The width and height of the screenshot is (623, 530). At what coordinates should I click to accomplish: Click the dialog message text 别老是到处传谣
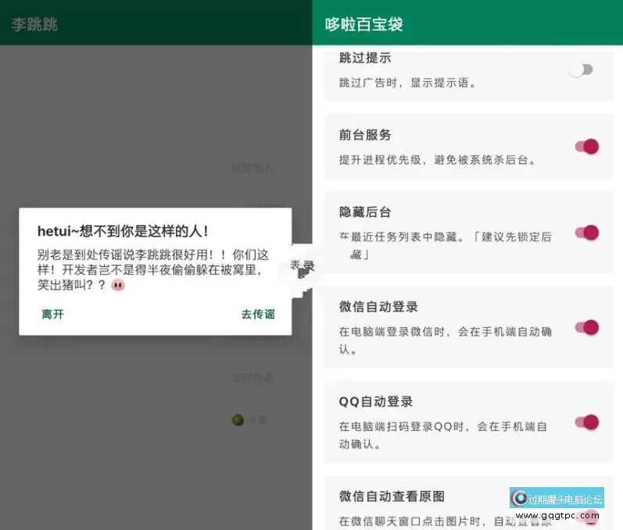pyautogui.click(x=153, y=270)
